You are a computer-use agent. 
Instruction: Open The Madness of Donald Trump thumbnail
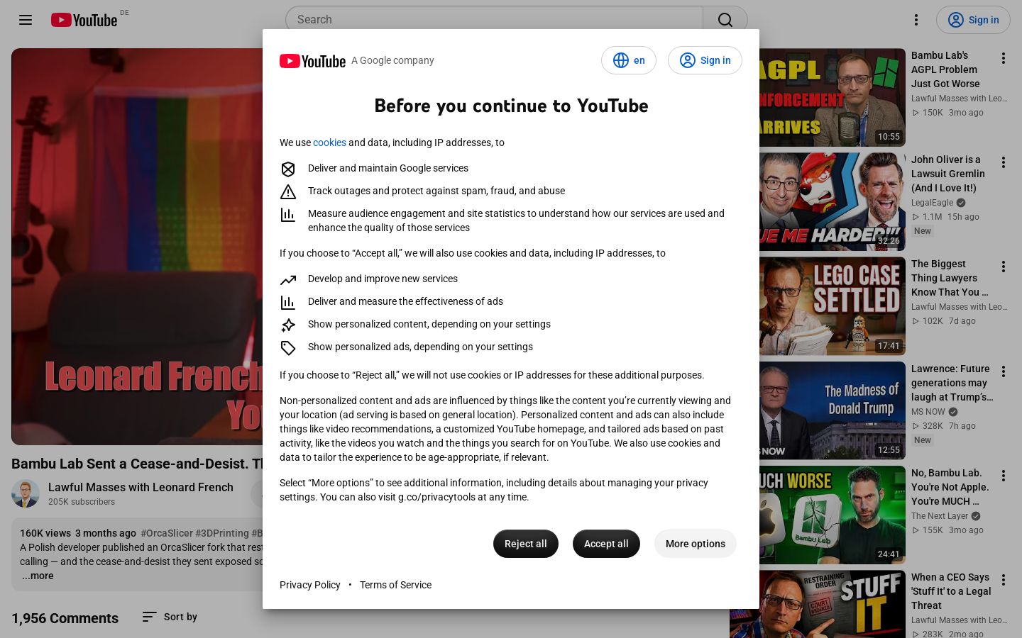[833, 410]
